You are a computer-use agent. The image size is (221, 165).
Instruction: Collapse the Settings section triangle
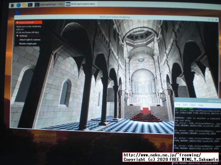click(x=18, y=36)
